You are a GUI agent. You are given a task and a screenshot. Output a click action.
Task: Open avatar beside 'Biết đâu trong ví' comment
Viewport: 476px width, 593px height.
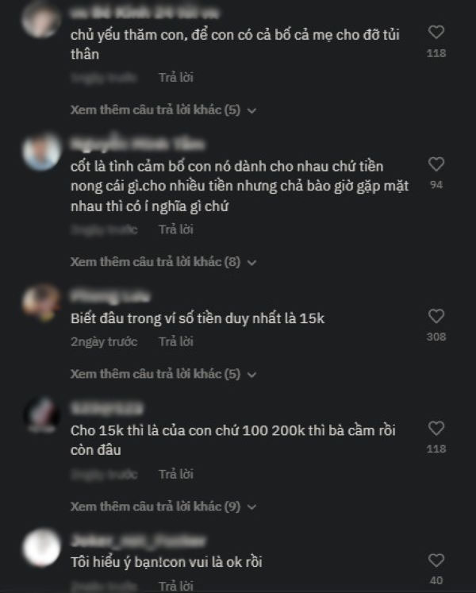click(x=41, y=303)
